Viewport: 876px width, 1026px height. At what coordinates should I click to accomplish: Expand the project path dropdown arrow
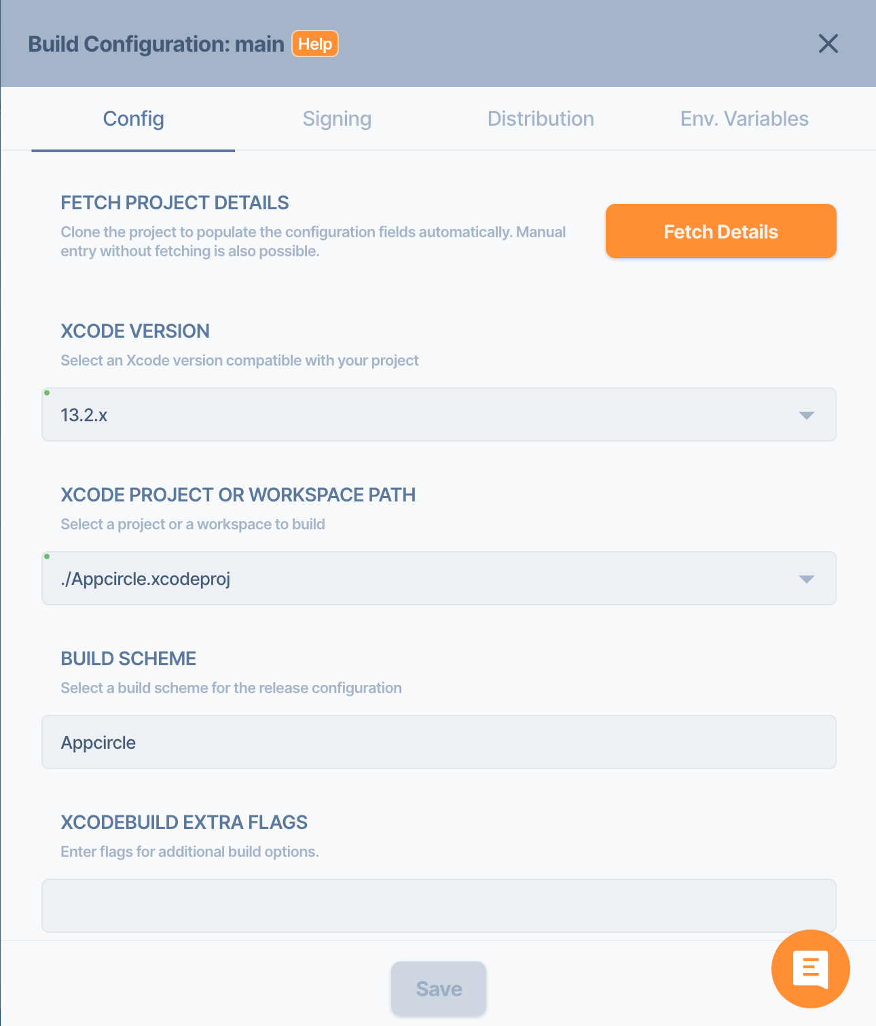coord(806,579)
